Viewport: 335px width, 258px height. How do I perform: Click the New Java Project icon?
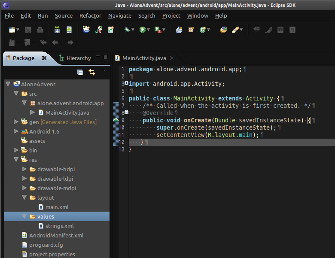[179, 30]
